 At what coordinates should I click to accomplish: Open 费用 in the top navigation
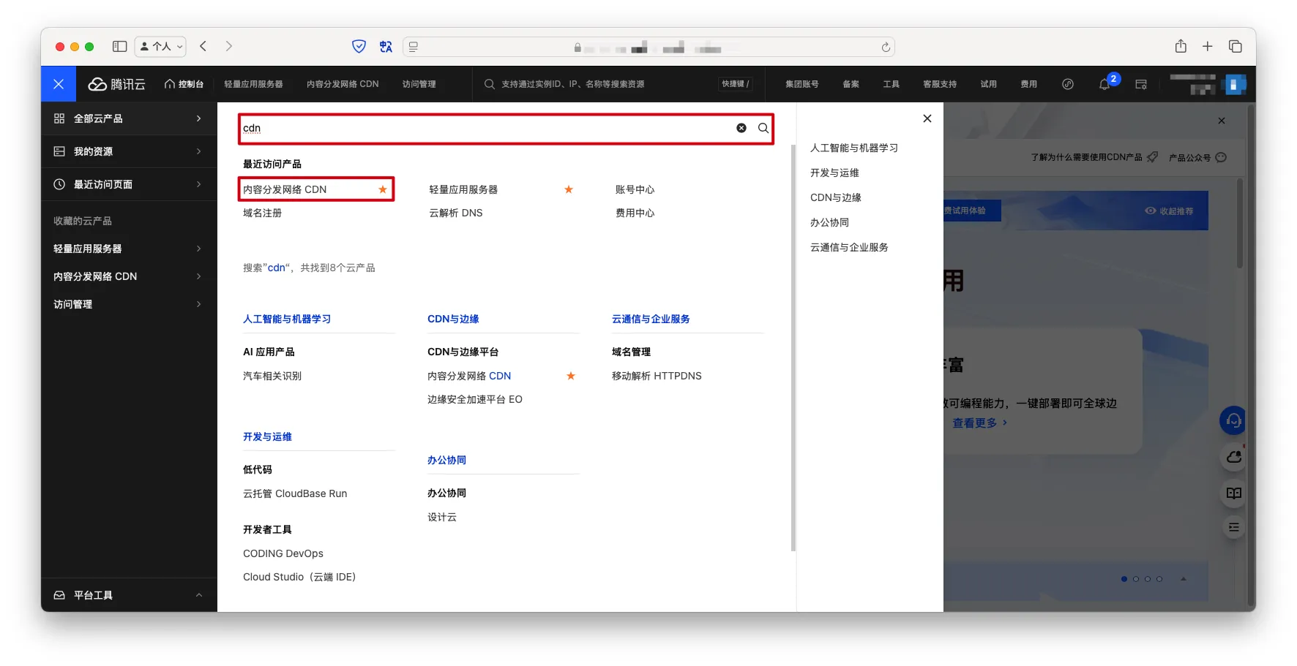[x=1028, y=84]
